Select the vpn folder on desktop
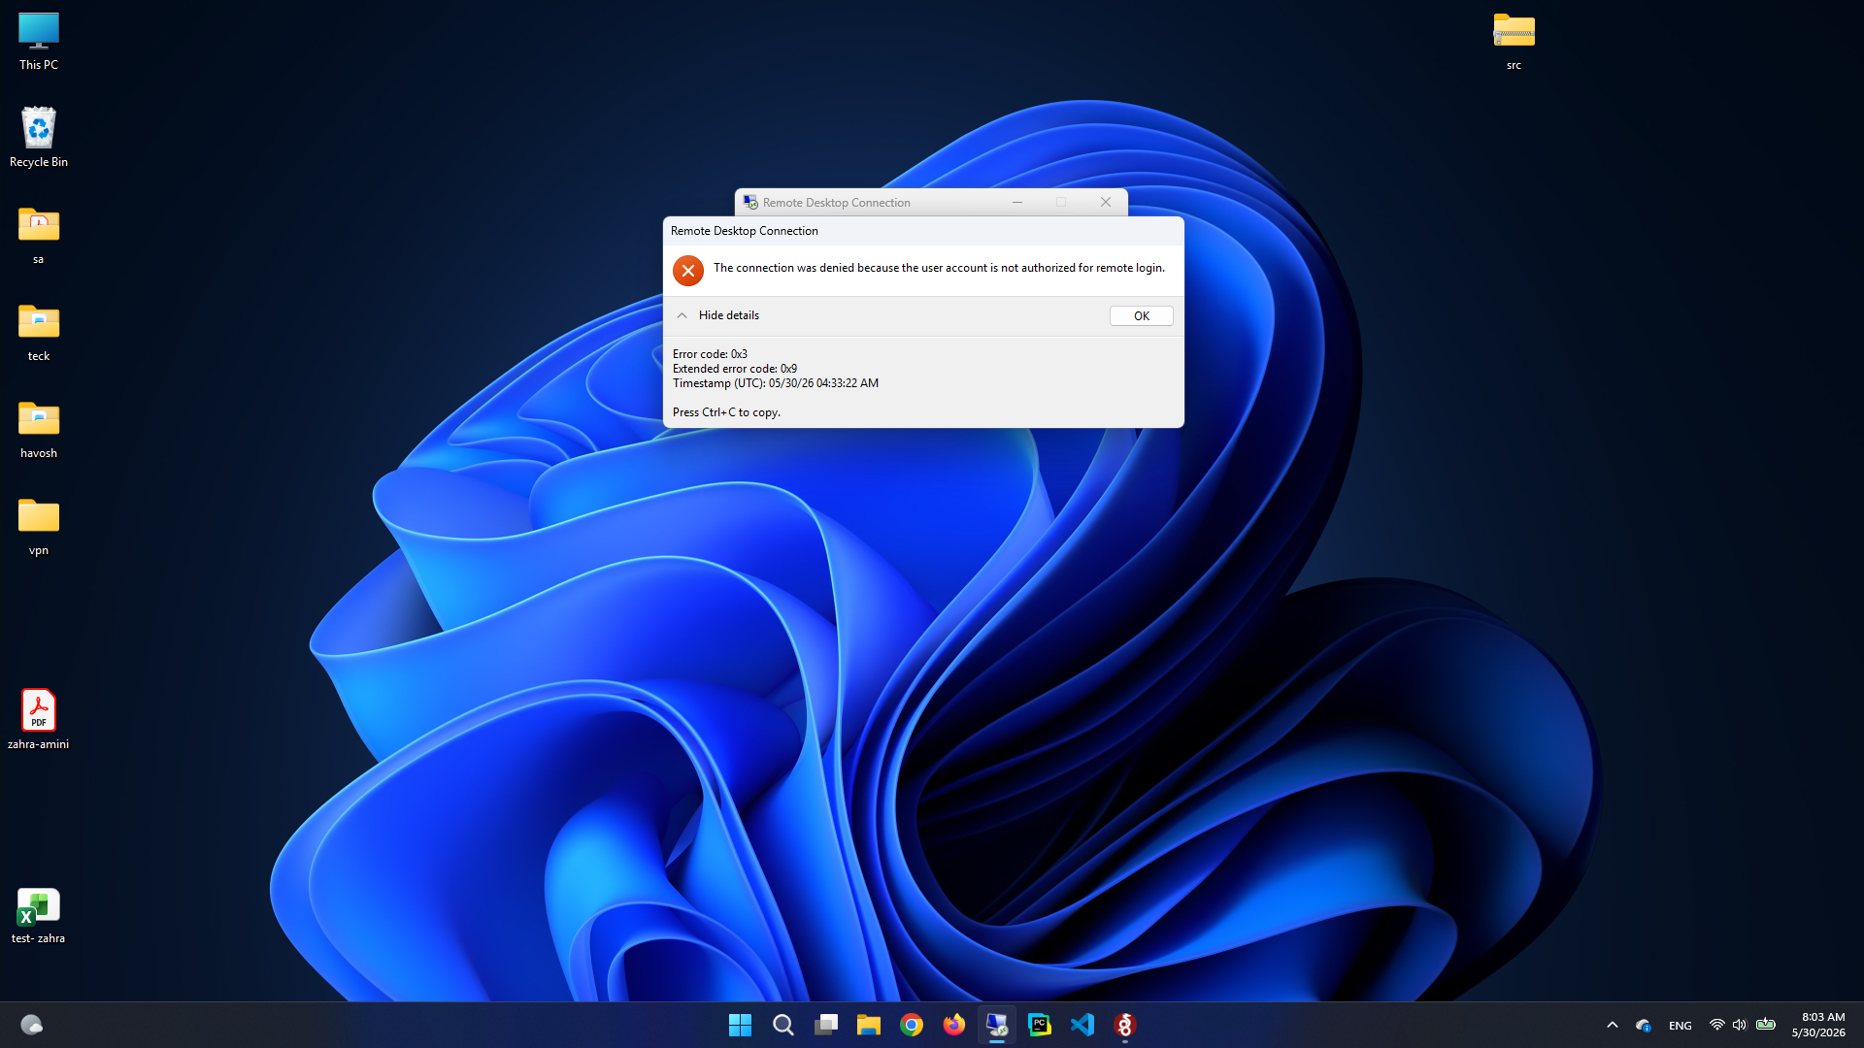Screen dimensions: 1864x1048 (39, 526)
